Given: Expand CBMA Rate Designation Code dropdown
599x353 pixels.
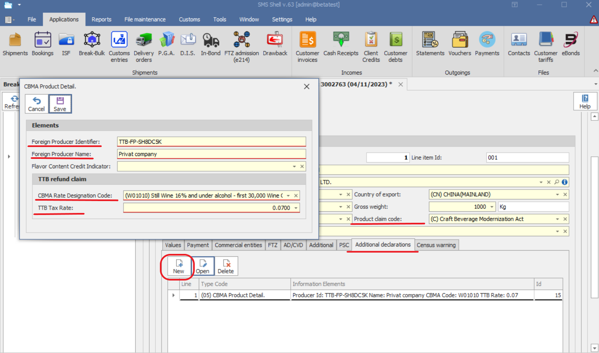Looking at the screenshot, I should point(288,196).
